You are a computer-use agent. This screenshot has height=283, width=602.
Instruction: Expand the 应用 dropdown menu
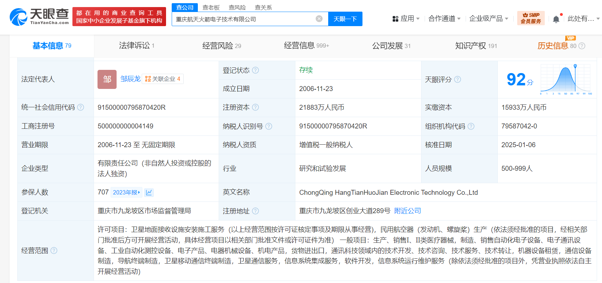406,19
